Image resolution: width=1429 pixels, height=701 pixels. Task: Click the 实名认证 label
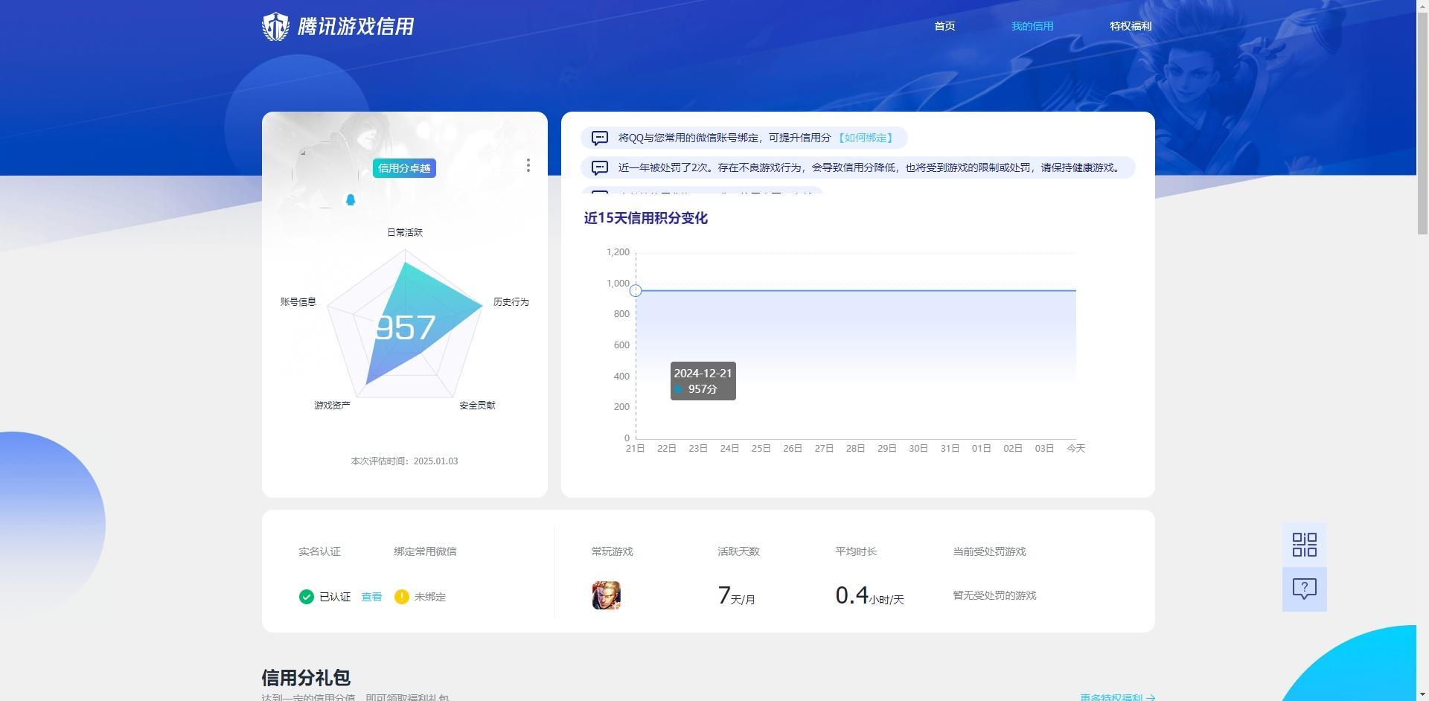(x=319, y=551)
